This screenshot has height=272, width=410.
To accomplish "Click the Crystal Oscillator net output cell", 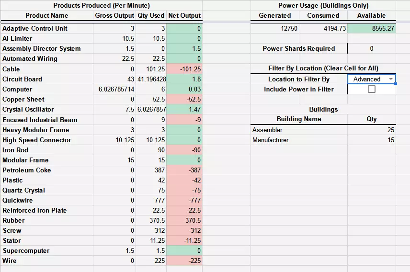I will coord(184,109).
